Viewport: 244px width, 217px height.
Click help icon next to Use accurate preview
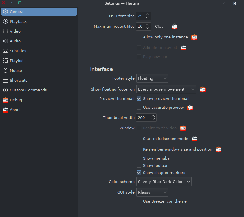[x=190, y=107]
